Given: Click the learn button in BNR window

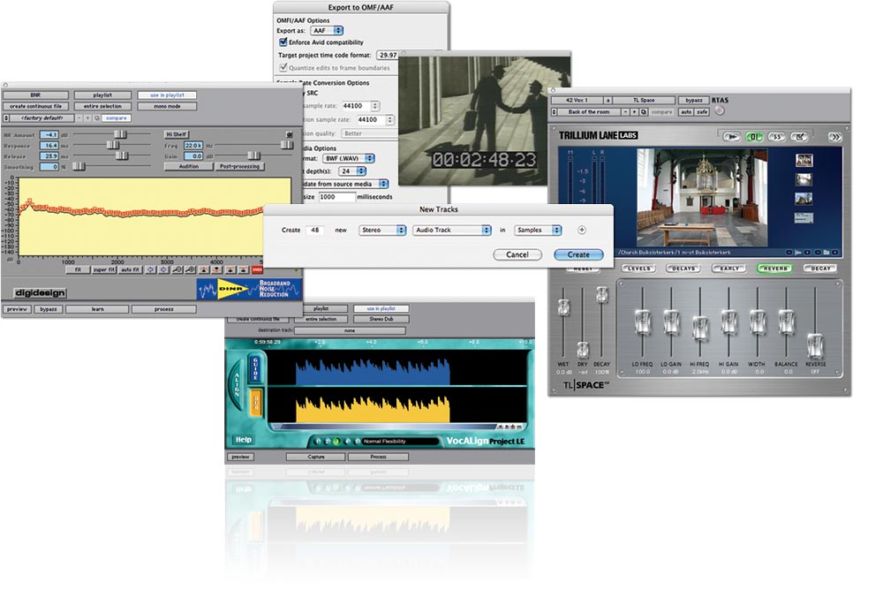Looking at the screenshot, I should click(97, 309).
